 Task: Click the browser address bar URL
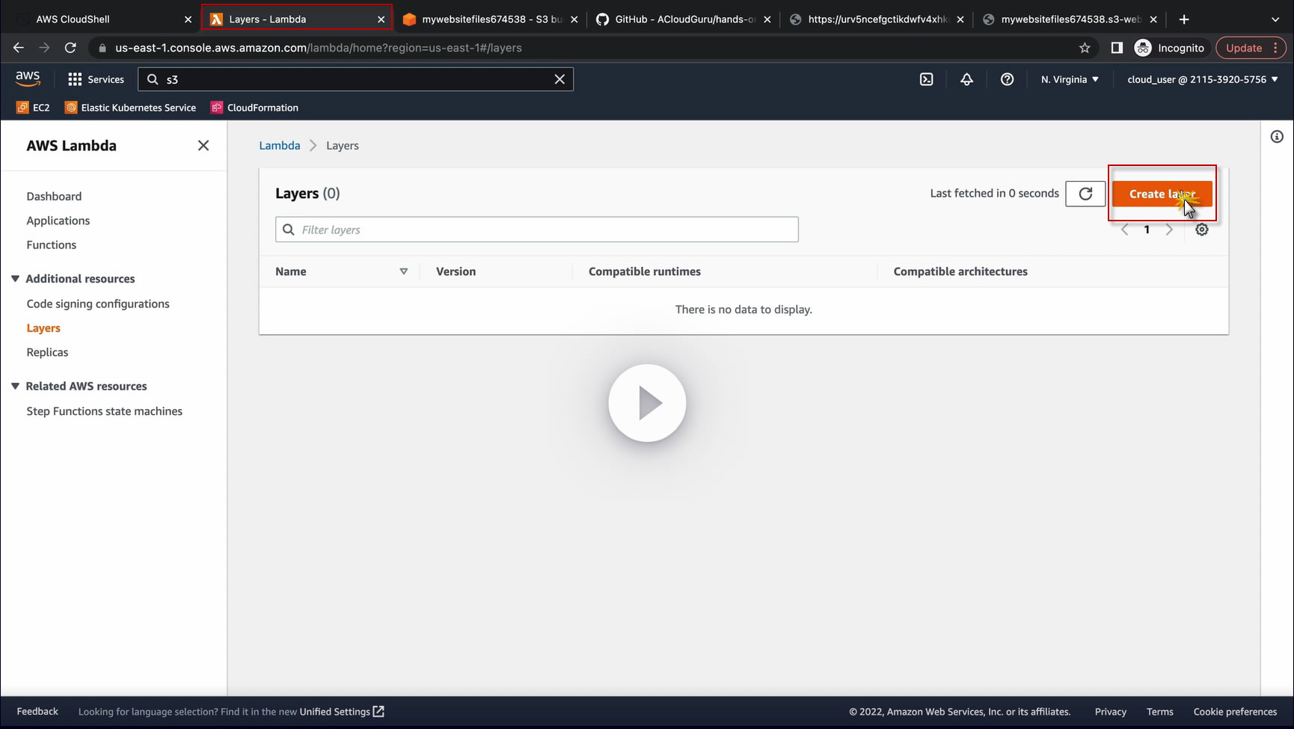click(319, 48)
